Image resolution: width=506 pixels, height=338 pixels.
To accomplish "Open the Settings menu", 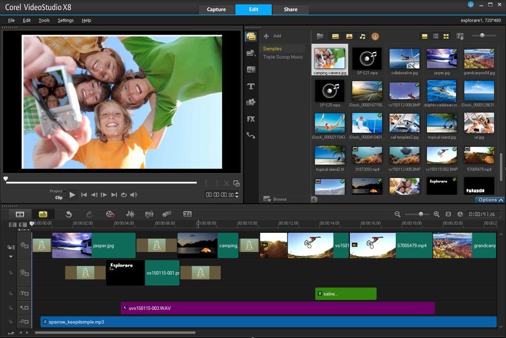I will tap(65, 20).
